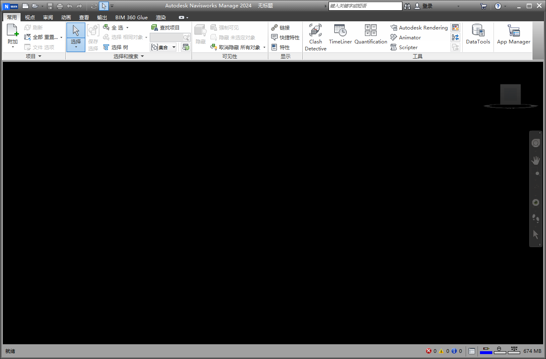Expand the Sets (集合) dropdown
The width and height of the screenshot is (546, 359).
(174, 47)
